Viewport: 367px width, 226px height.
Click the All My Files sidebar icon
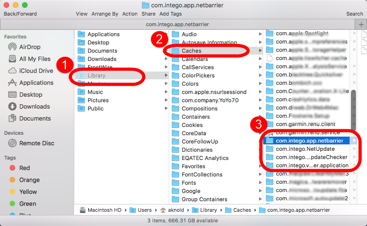(12, 59)
